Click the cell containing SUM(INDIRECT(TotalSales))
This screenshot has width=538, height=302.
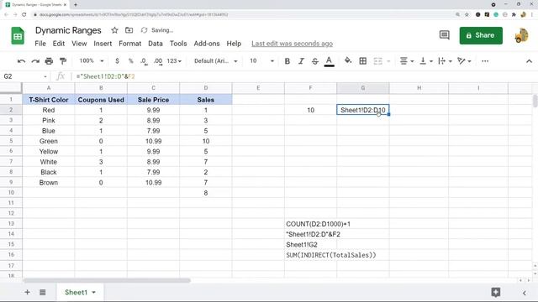tap(331, 255)
